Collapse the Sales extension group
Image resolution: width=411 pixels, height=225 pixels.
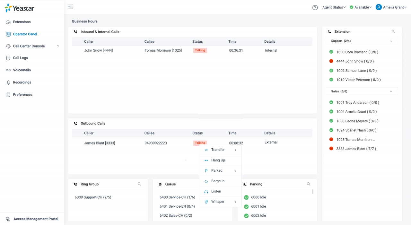click(391, 91)
